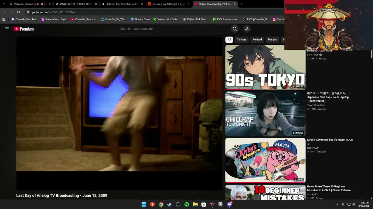Image resolution: width=373 pixels, height=209 pixels.
Task: Filter recommendations by For you chip
Action: pos(272,39)
